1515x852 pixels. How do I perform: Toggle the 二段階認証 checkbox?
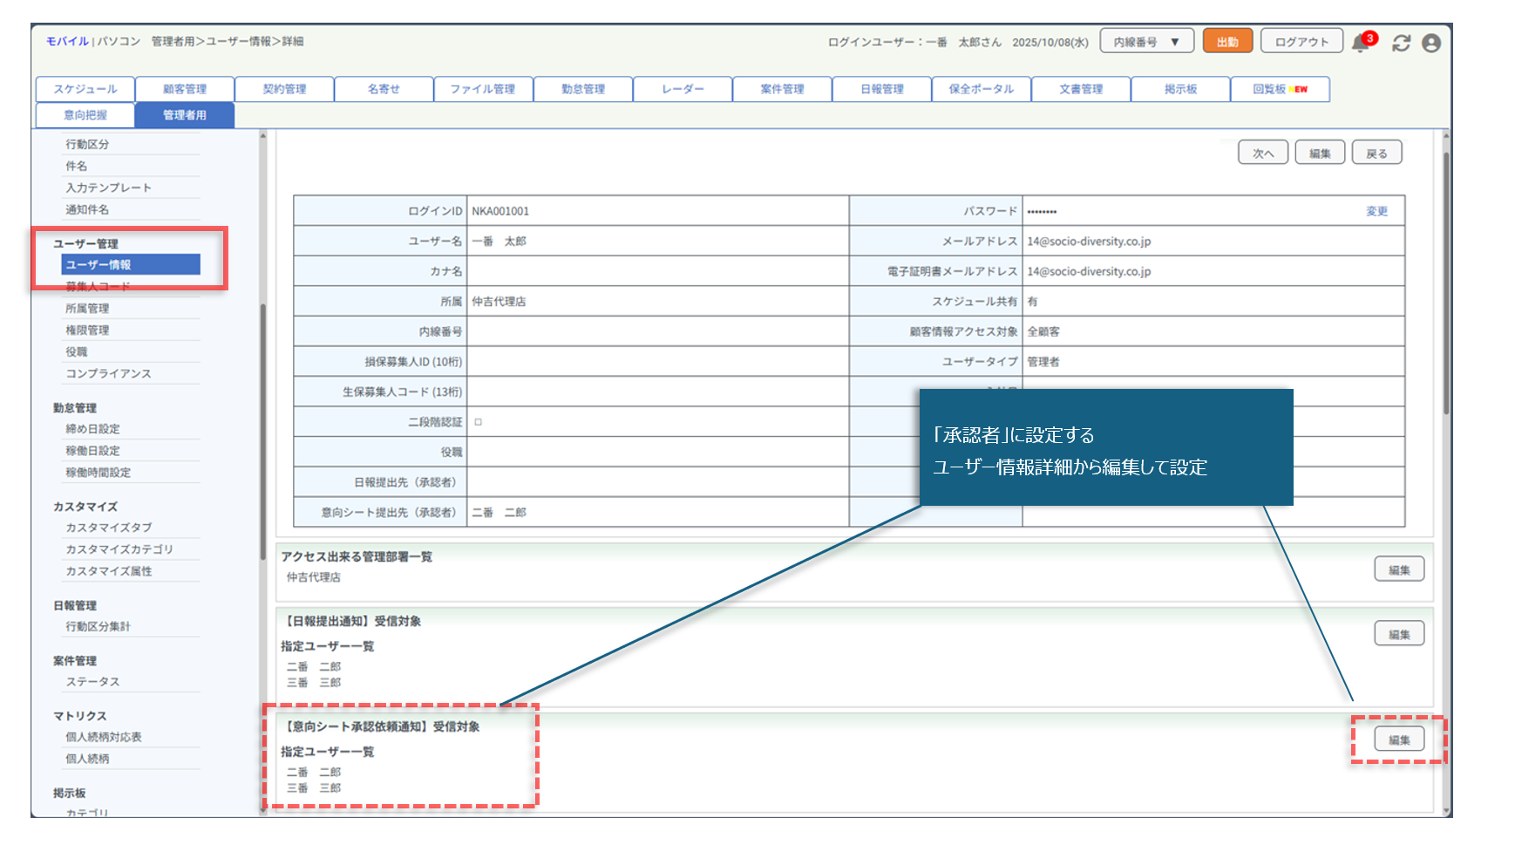479,422
